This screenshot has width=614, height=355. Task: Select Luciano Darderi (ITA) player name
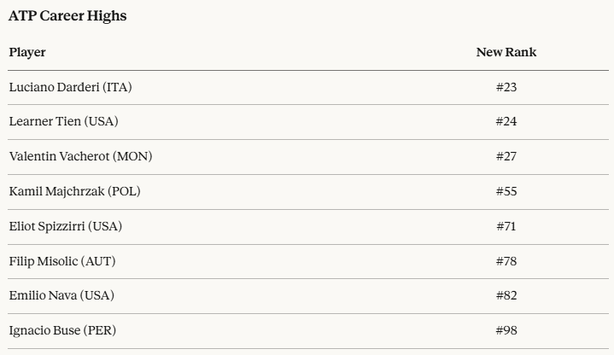tap(70, 87)
